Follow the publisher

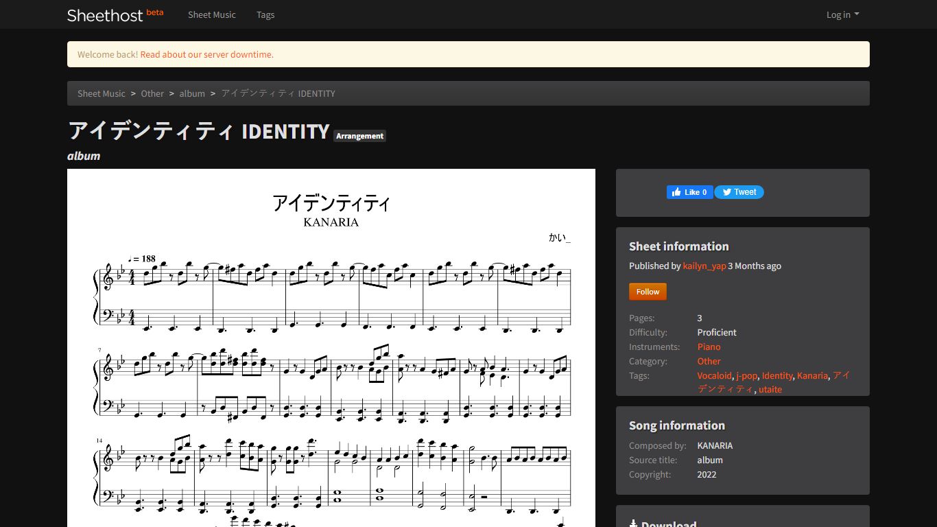coord(648,292)
